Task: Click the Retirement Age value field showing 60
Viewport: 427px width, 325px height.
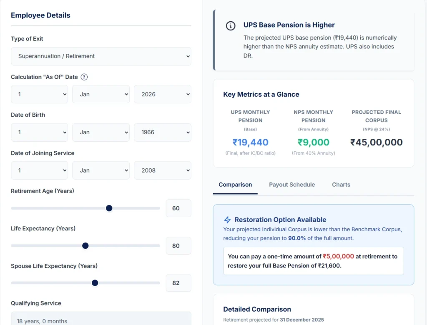Action: click(x=178, y=208)
